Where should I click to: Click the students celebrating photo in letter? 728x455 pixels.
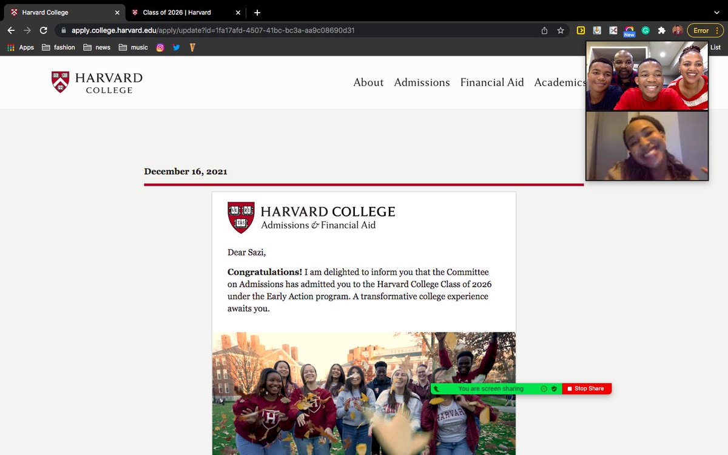(364, 393)
